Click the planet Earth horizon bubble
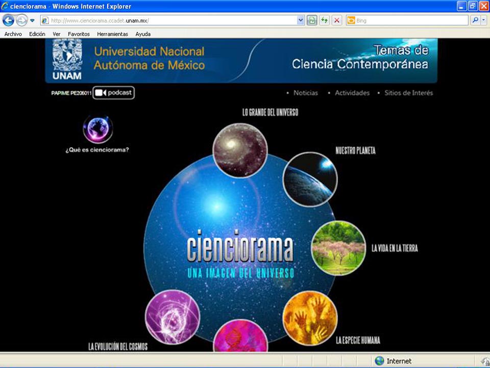The width and height of the screenshot is (490, 368). 310,179
